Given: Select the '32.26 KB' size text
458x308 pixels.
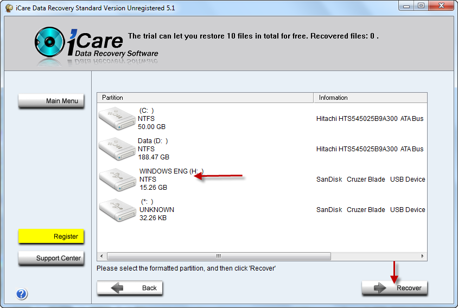Looking at the screenshot, I should 153,218.
